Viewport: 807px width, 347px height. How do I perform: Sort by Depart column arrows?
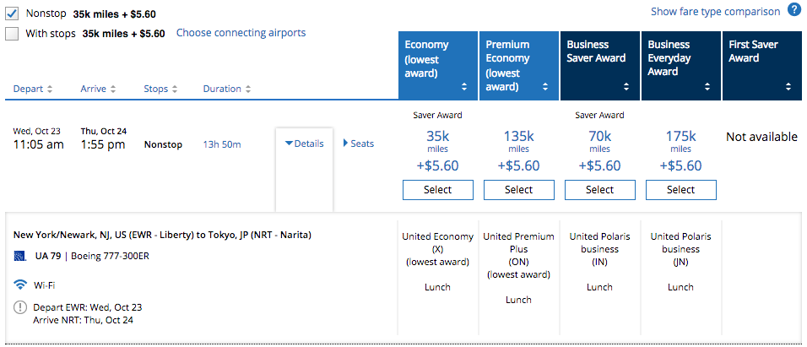click(50, 89)
